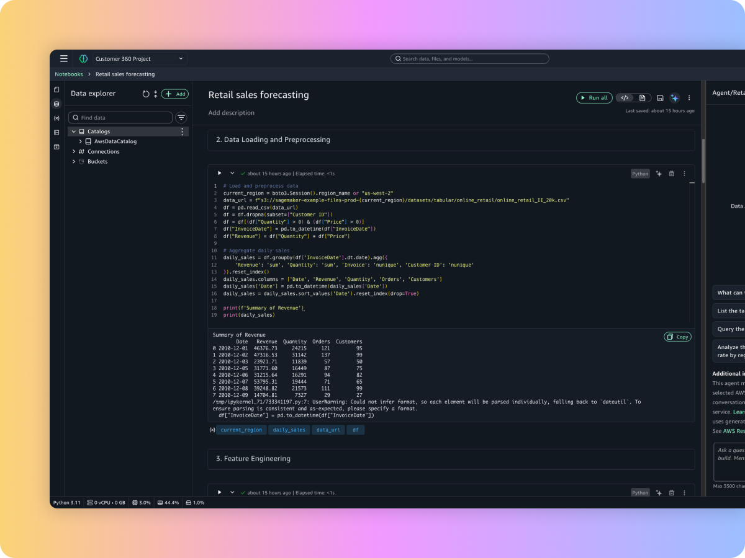The image size is (745, 558).
Task: Open the AI assistant sparkle icon in header
Action: pyautogui.click(x=675, y=98)
